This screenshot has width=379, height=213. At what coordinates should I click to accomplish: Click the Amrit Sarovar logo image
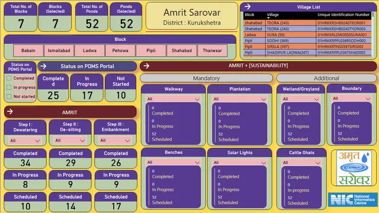click(354, 167)
